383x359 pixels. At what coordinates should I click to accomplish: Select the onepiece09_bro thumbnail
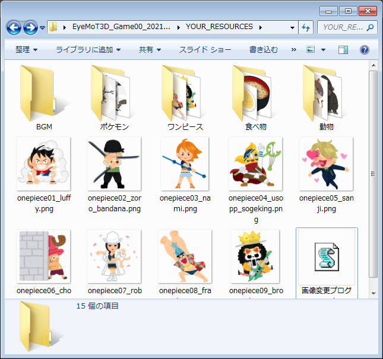tap(255, 256)
